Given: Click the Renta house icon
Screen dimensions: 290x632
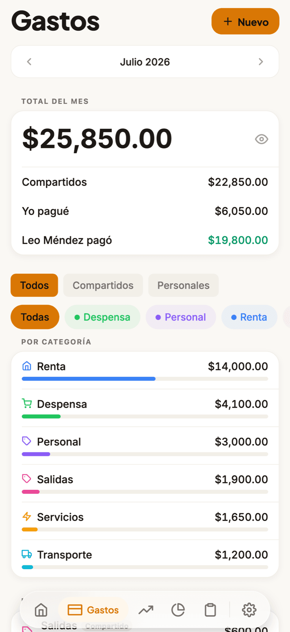Looking at the screenshot, I should (x=27, y=366).
